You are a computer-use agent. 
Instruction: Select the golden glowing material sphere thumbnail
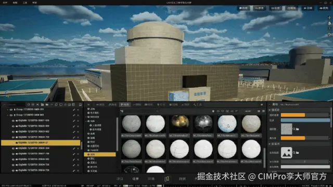tap(179, 124)
